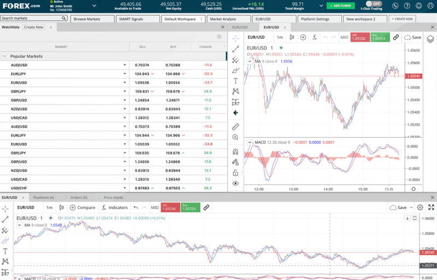Collapse the Popular Markets group
The width and height of the screenshot is (437, 280).
click(4, 56)
